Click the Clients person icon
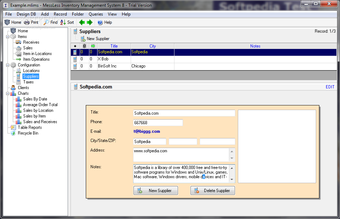Viewport: 340px width, 219px height. point(13,88)
